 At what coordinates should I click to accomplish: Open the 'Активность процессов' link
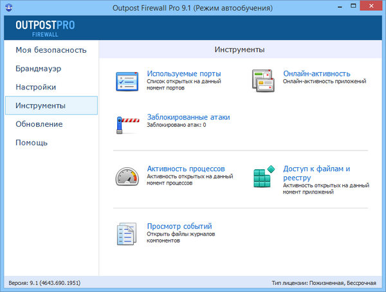(185, 169)
